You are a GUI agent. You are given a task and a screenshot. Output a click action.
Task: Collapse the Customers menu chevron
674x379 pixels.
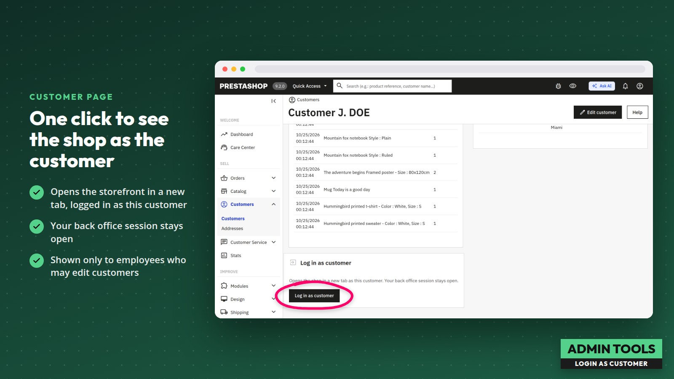point(273,204)
